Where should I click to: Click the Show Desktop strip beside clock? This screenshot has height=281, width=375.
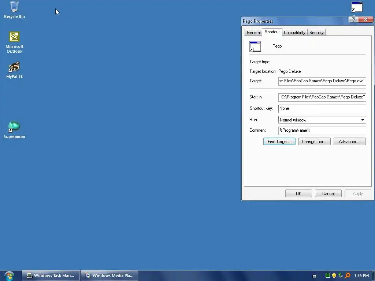(x=373, y=276)
